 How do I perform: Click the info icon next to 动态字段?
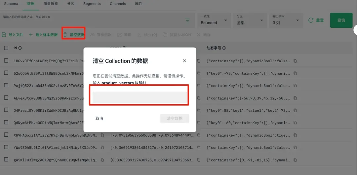tap(224, 48)
